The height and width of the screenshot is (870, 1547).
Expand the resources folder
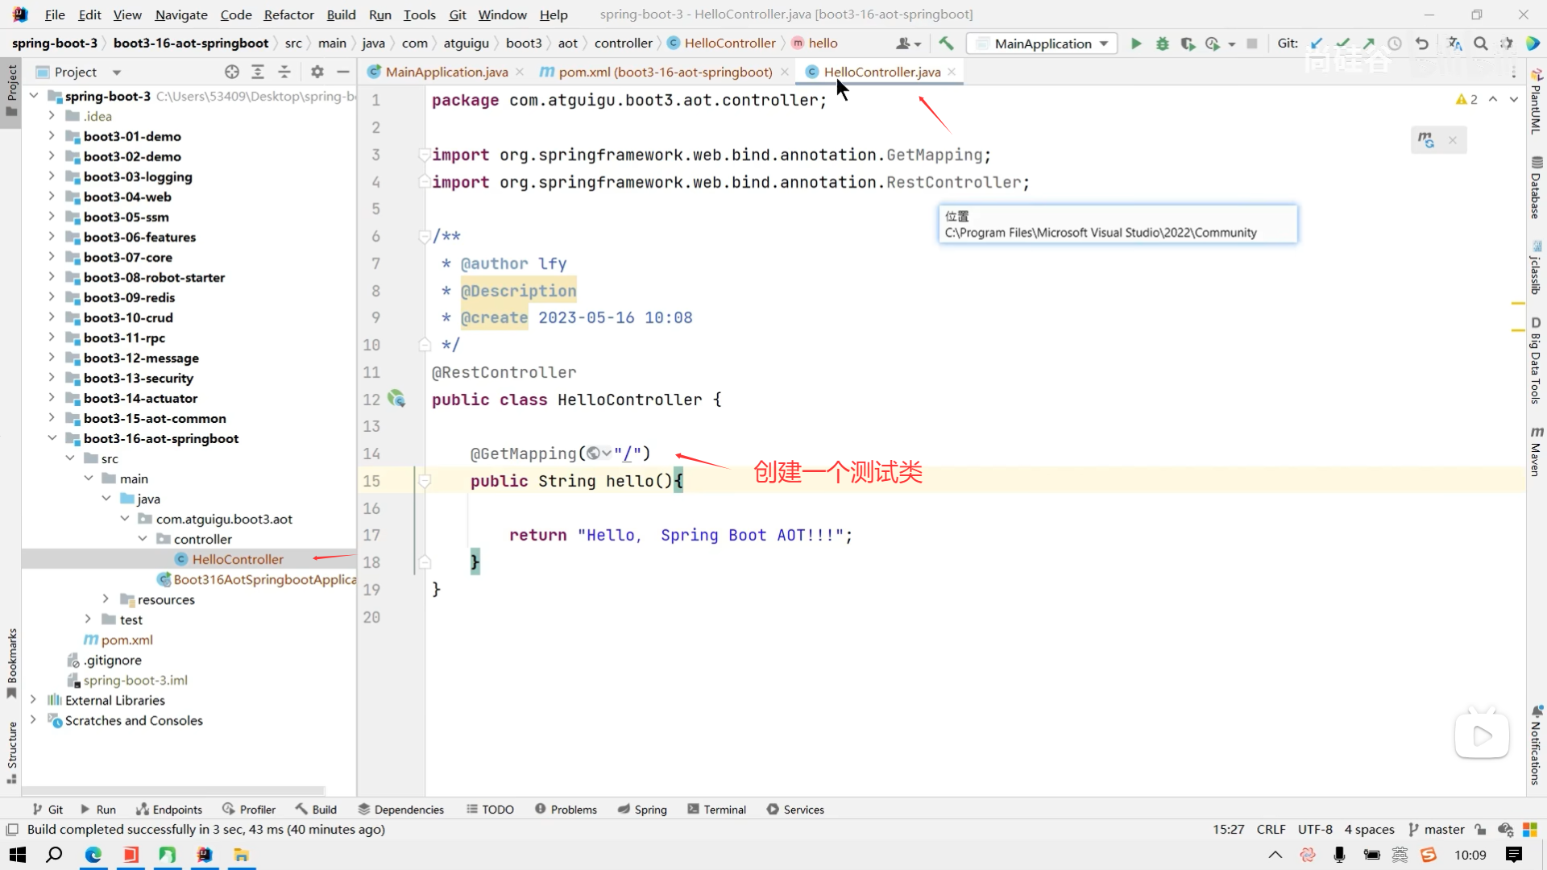(106, 599)
